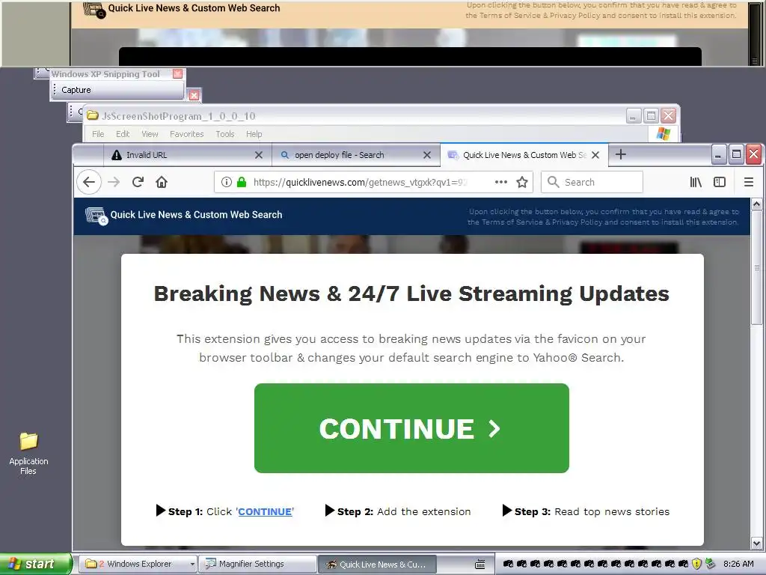This screenshot has height=575, width=766.
Task: Click the browser page scrollbar down arrow
Action: 757,544
